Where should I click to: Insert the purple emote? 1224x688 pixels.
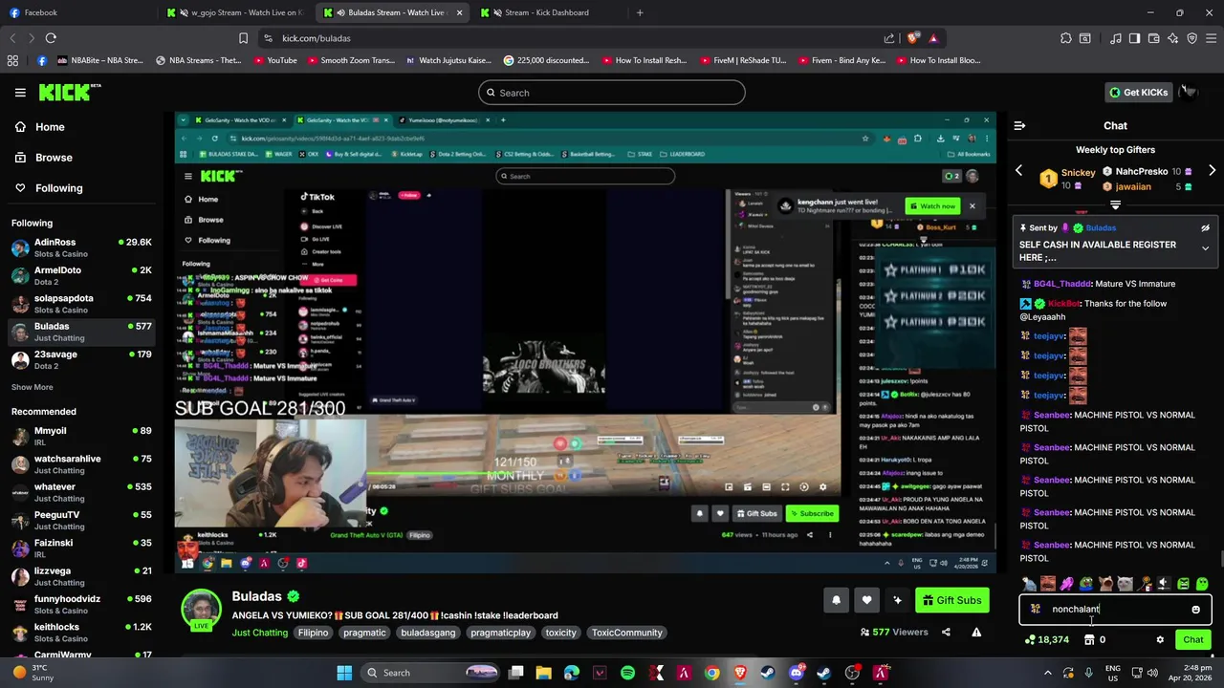(1067, 584)
